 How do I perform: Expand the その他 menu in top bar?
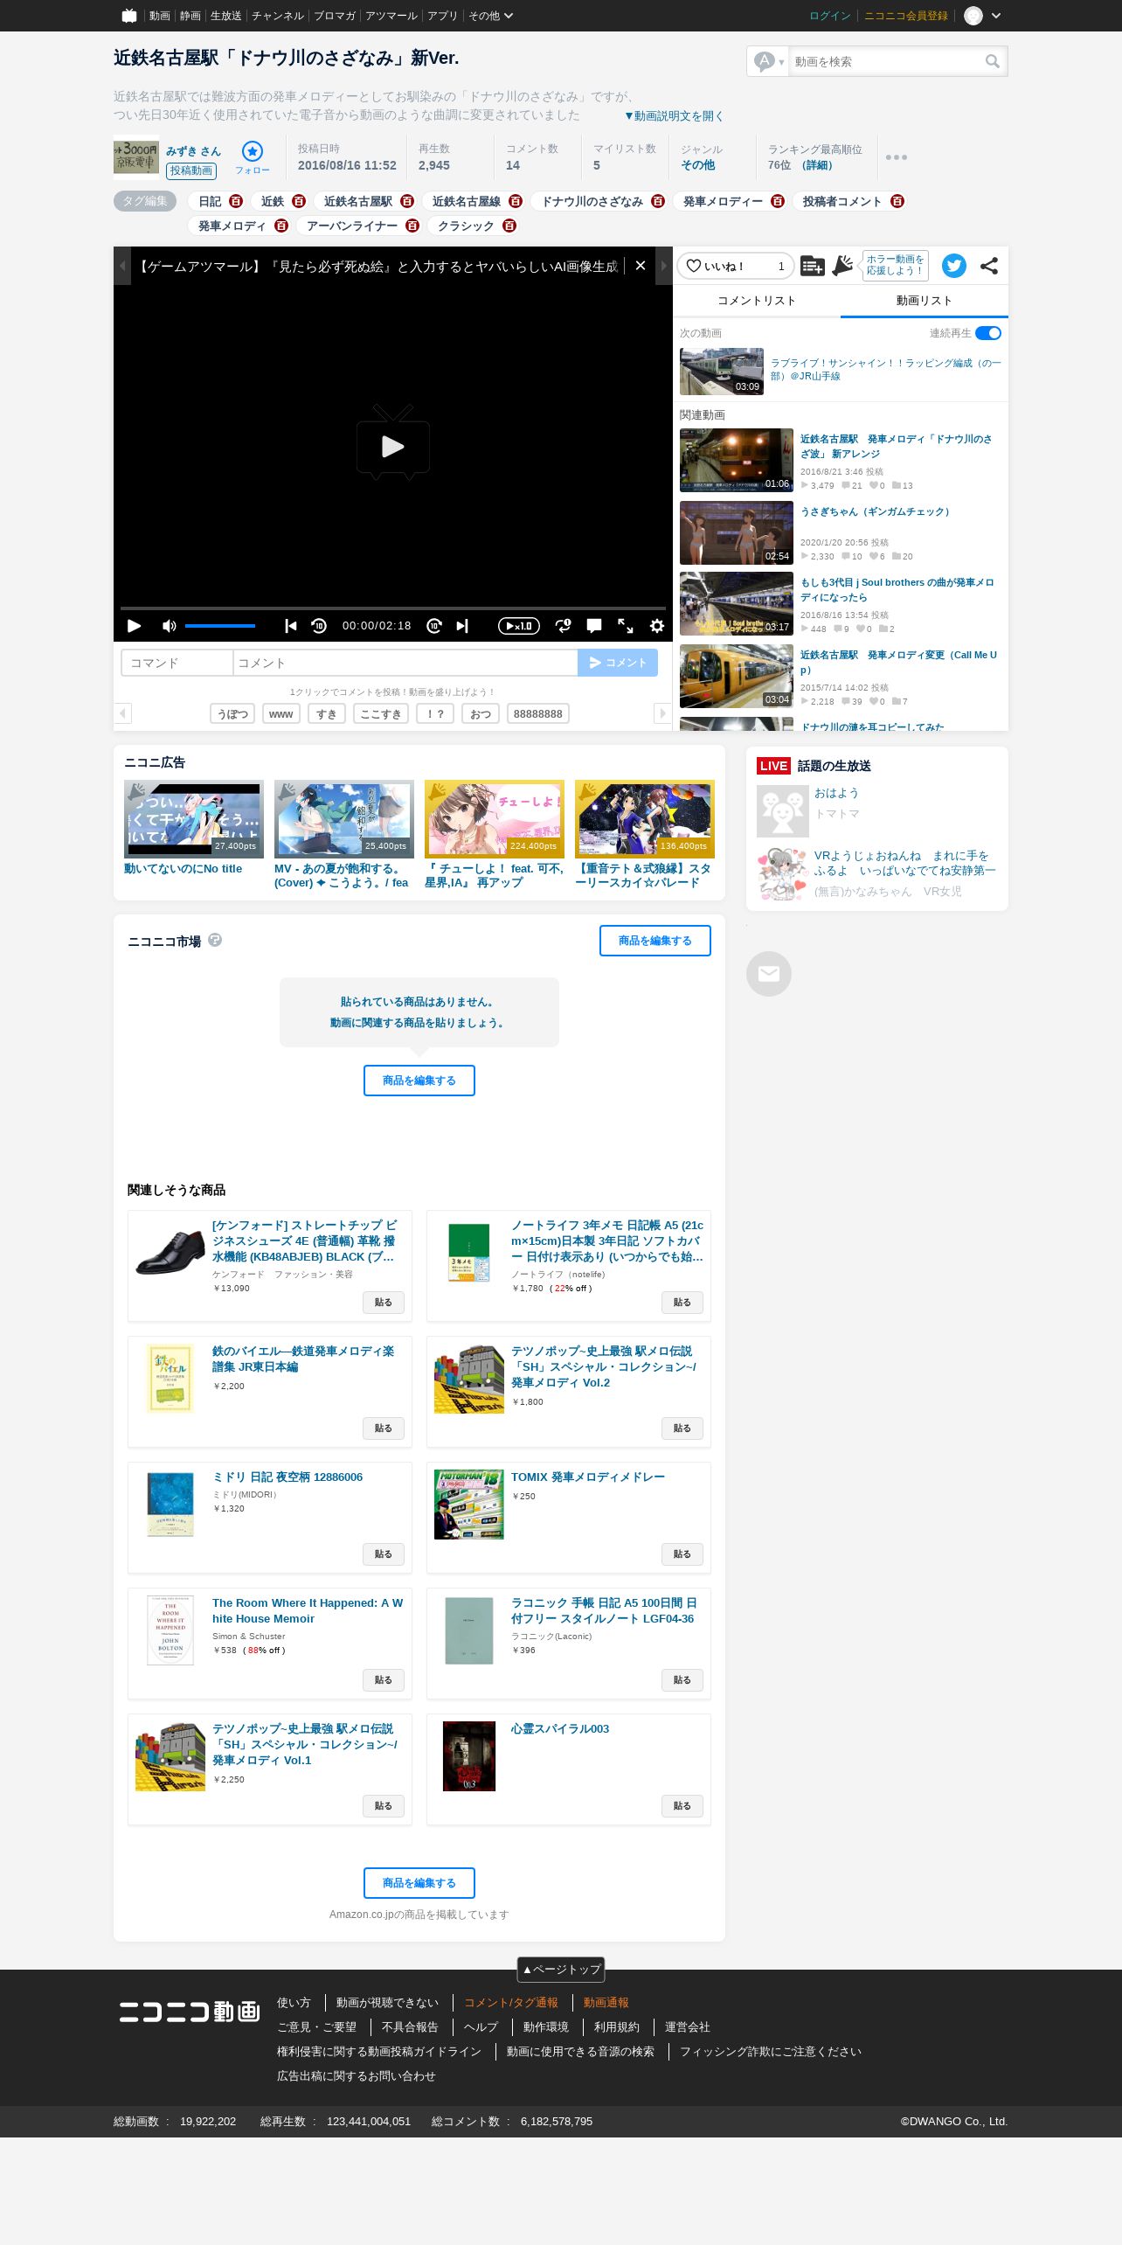point(491,16)
